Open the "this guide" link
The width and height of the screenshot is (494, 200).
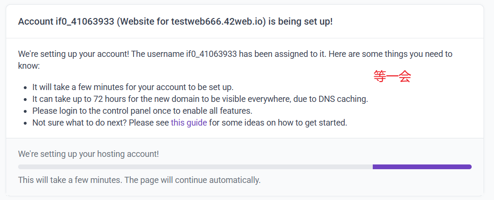click(x=189, y=123)
